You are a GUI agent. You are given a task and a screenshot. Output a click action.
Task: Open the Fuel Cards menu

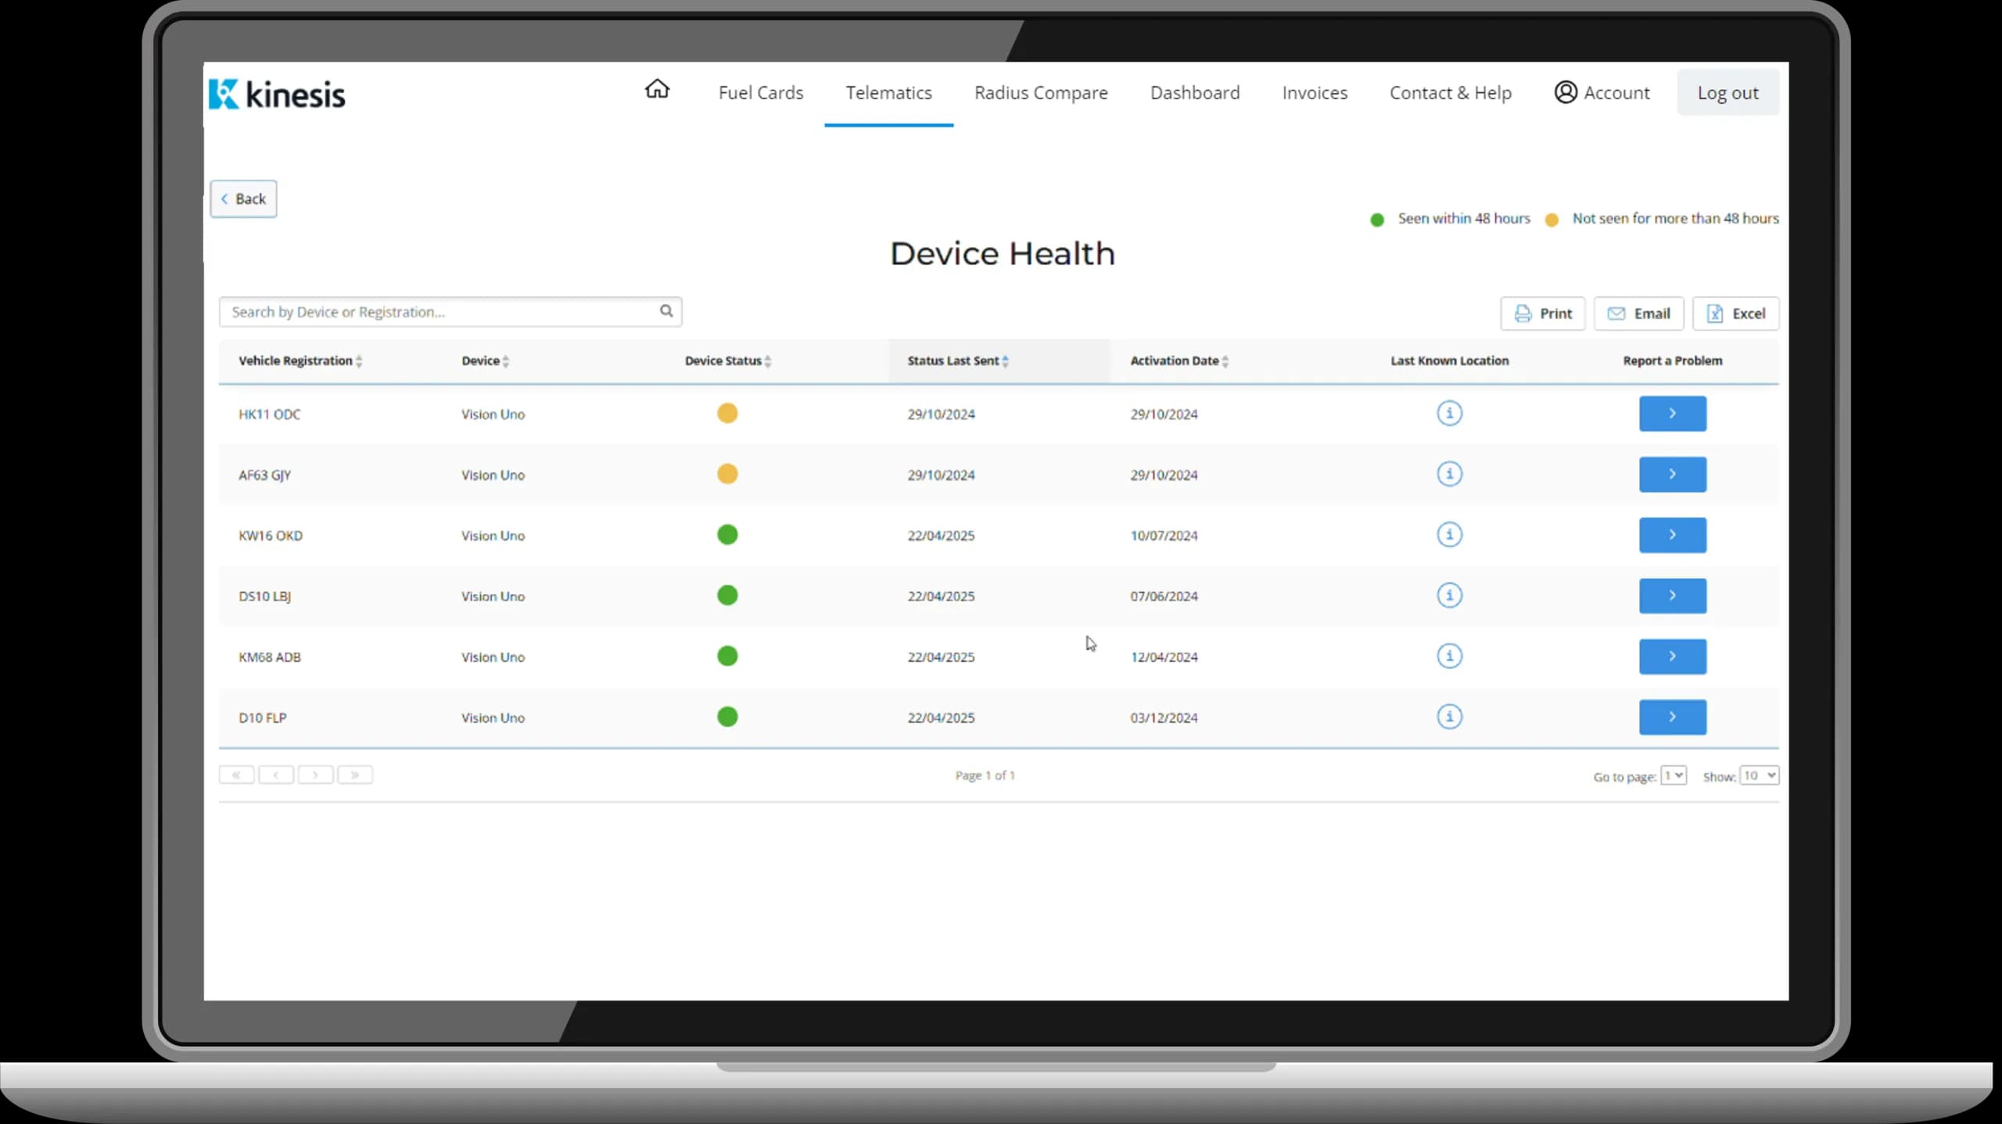760,93
